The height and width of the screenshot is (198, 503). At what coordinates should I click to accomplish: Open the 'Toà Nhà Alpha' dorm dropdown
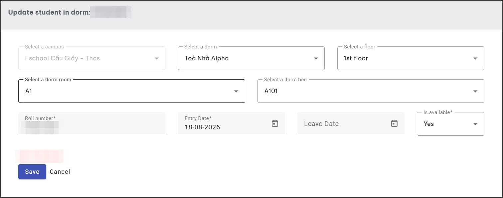coord(251,58)
